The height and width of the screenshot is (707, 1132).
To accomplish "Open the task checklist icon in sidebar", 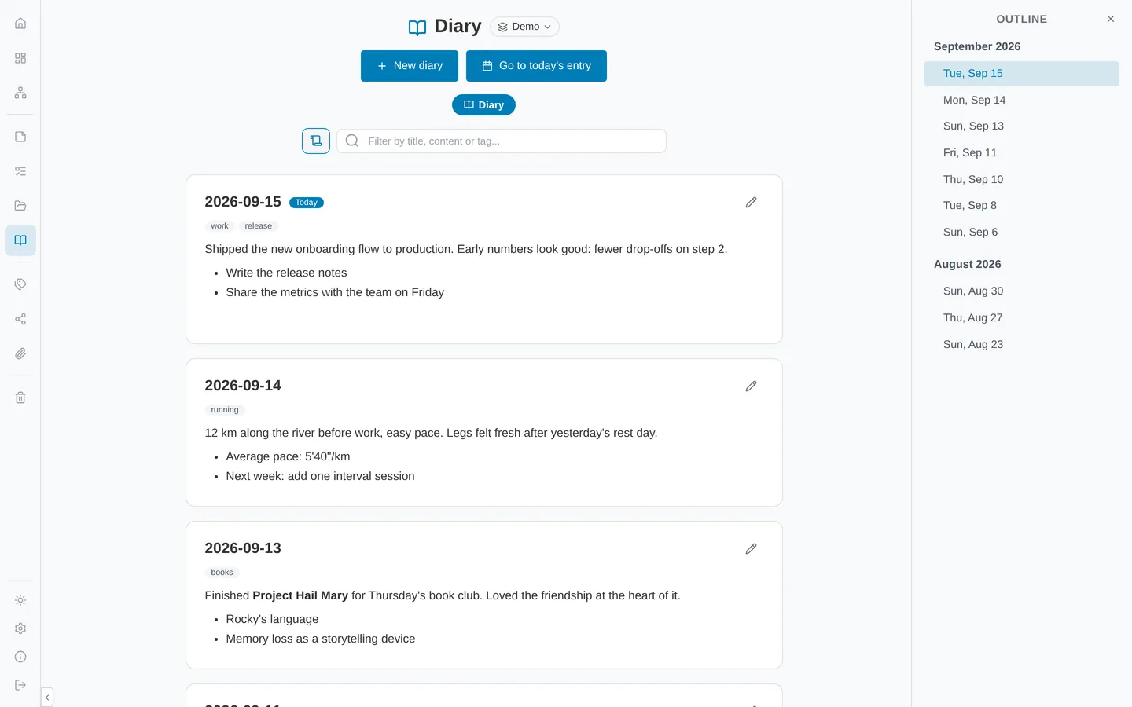I will click(20, 171).
